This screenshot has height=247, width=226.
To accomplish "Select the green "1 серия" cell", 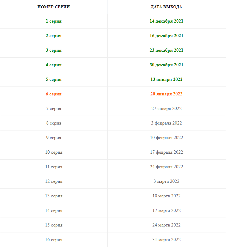I will (x=54, y=21).
